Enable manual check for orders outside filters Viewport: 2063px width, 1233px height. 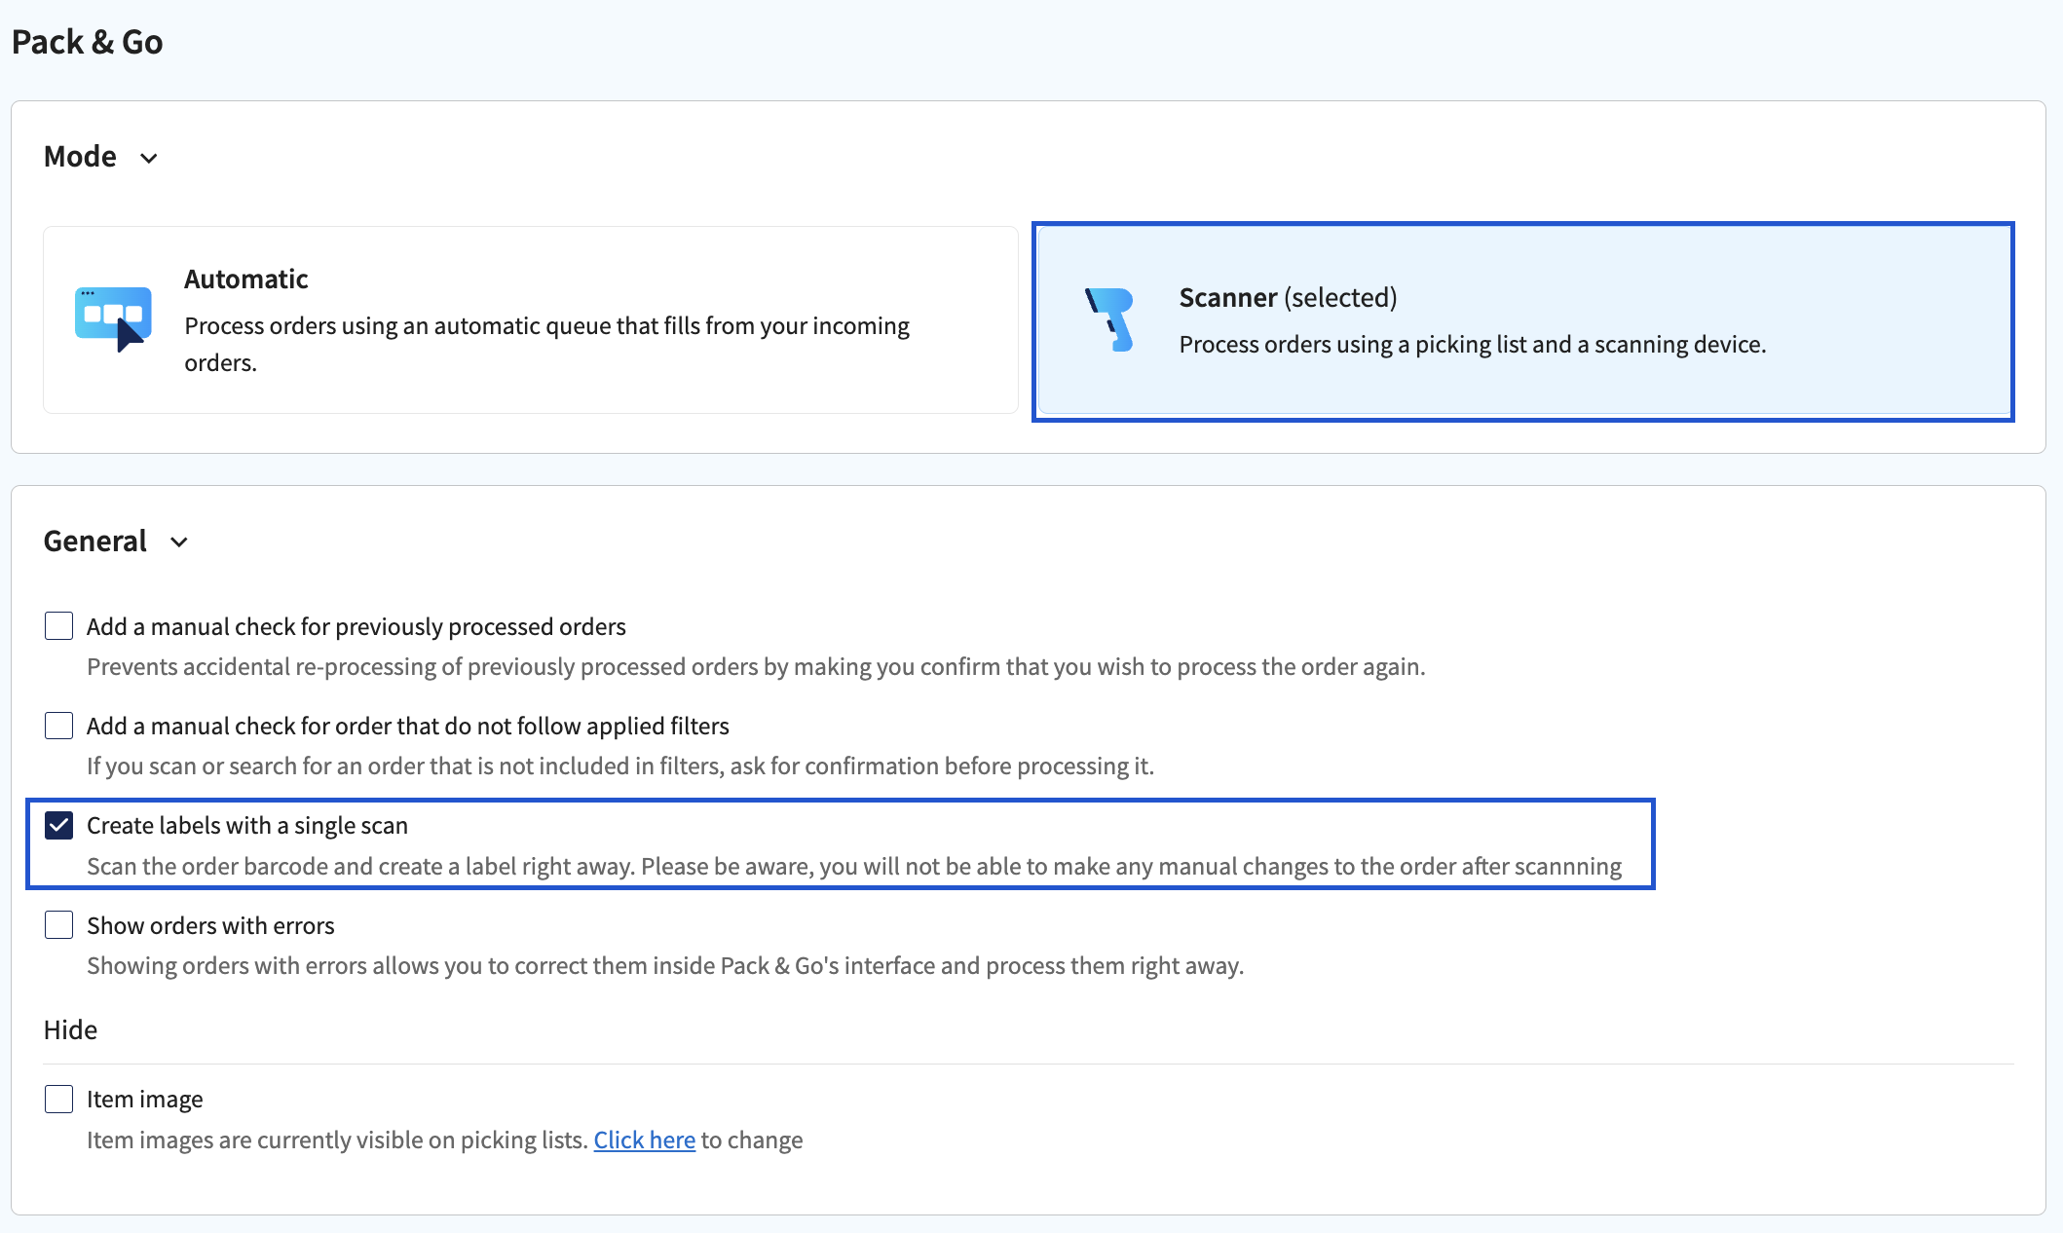pos(59,726)
